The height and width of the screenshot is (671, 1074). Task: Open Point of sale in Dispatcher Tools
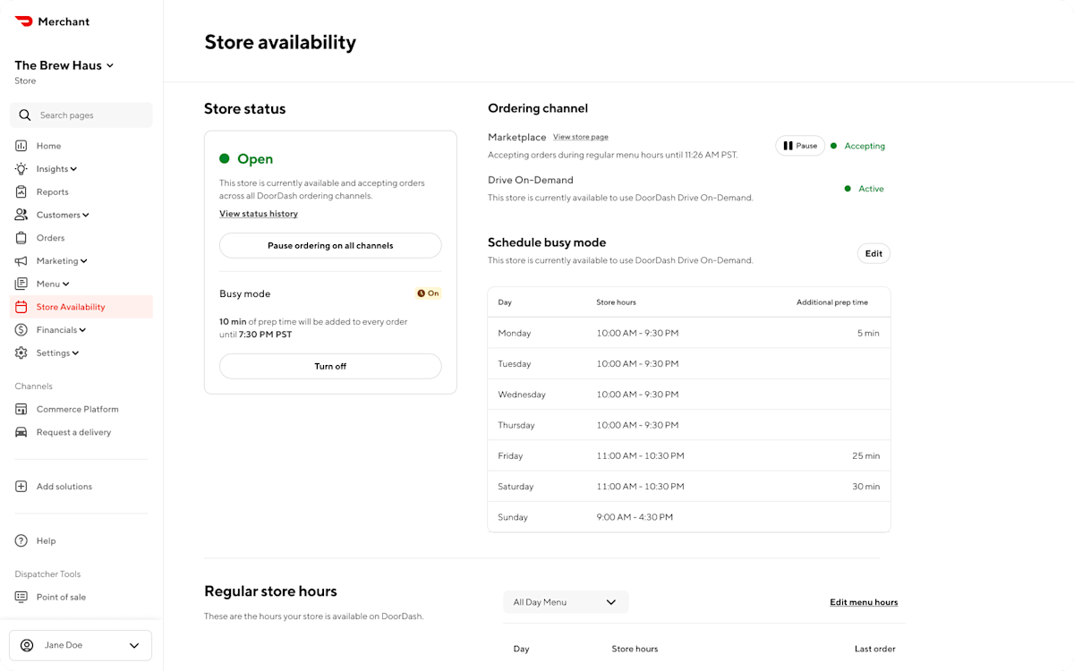coord(22,597)
